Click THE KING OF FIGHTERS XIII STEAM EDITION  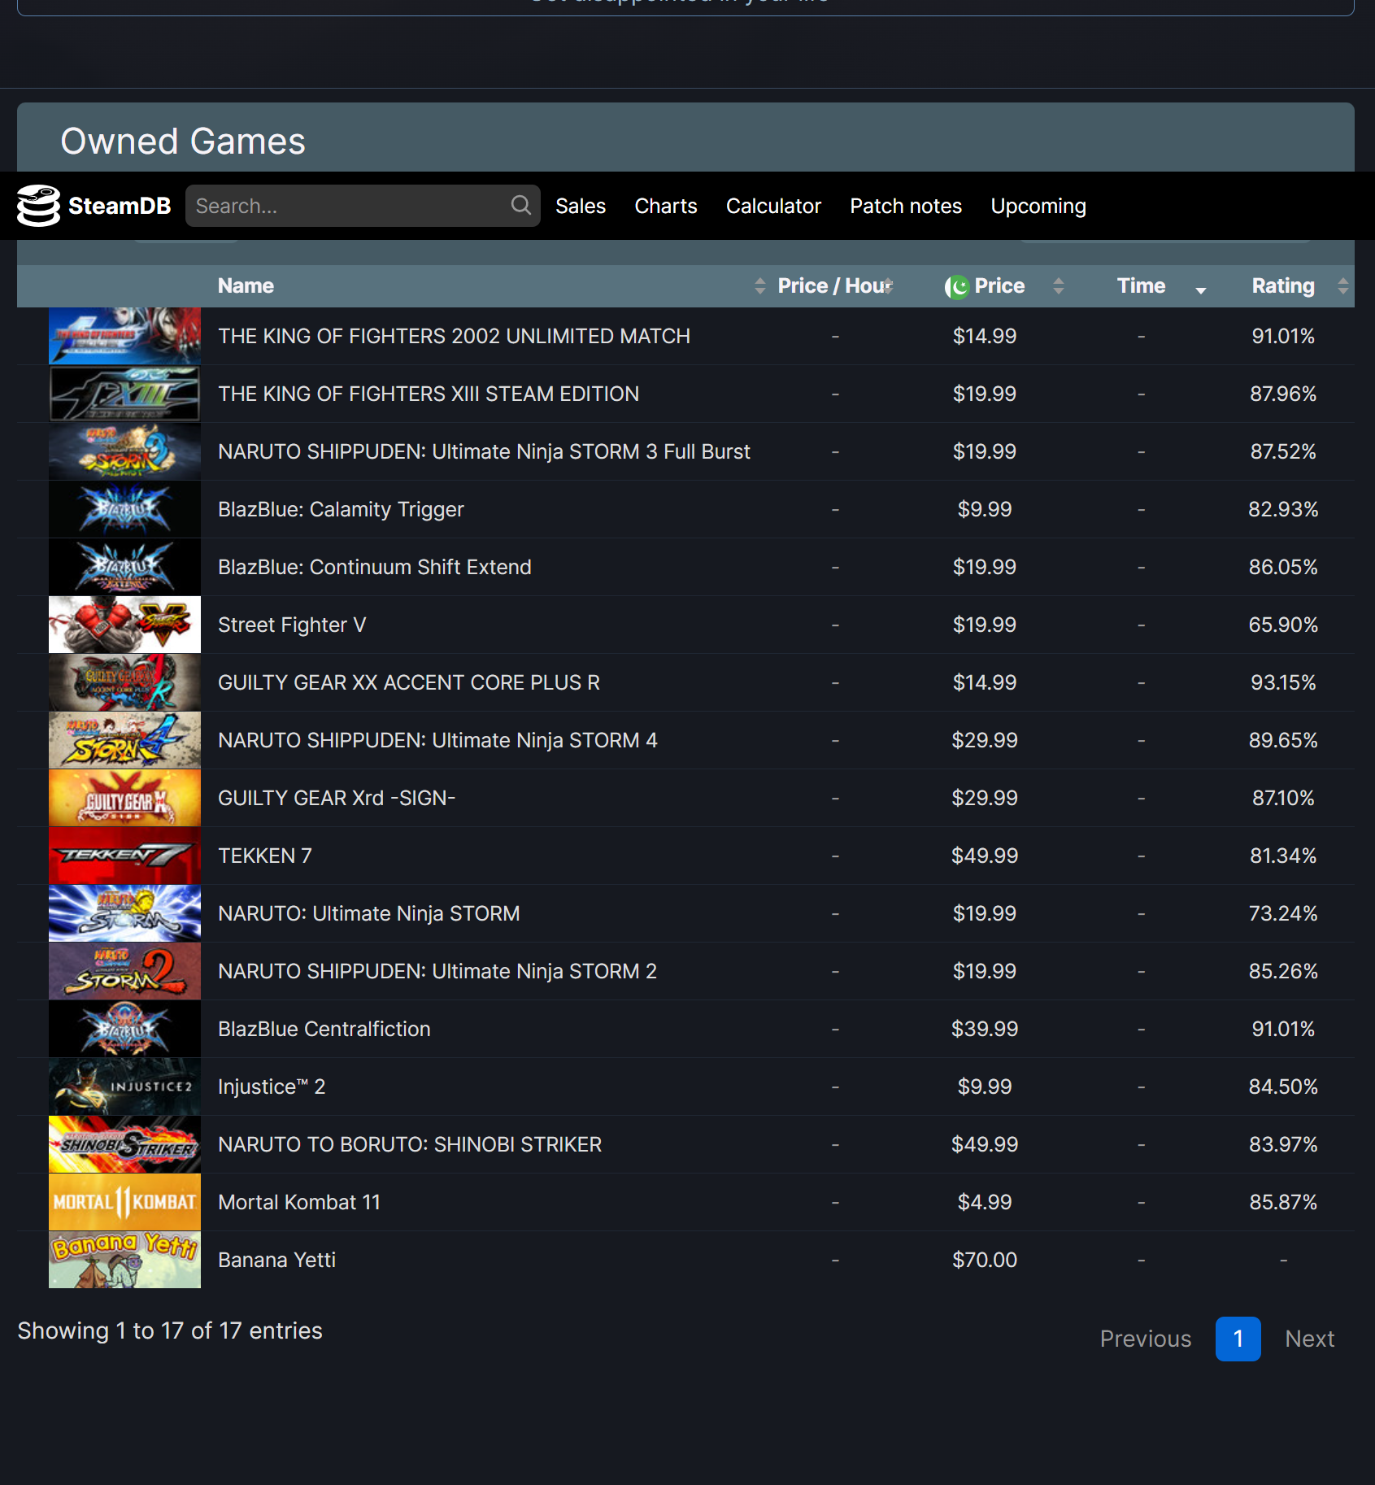pyautogui.click(x=429, y=394)
